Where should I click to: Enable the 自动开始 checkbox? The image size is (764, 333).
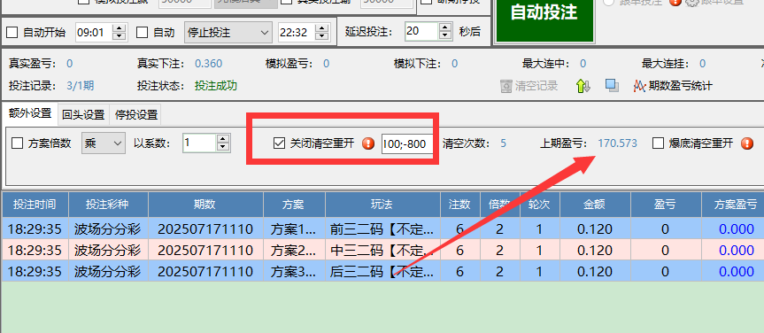(12, 33)
